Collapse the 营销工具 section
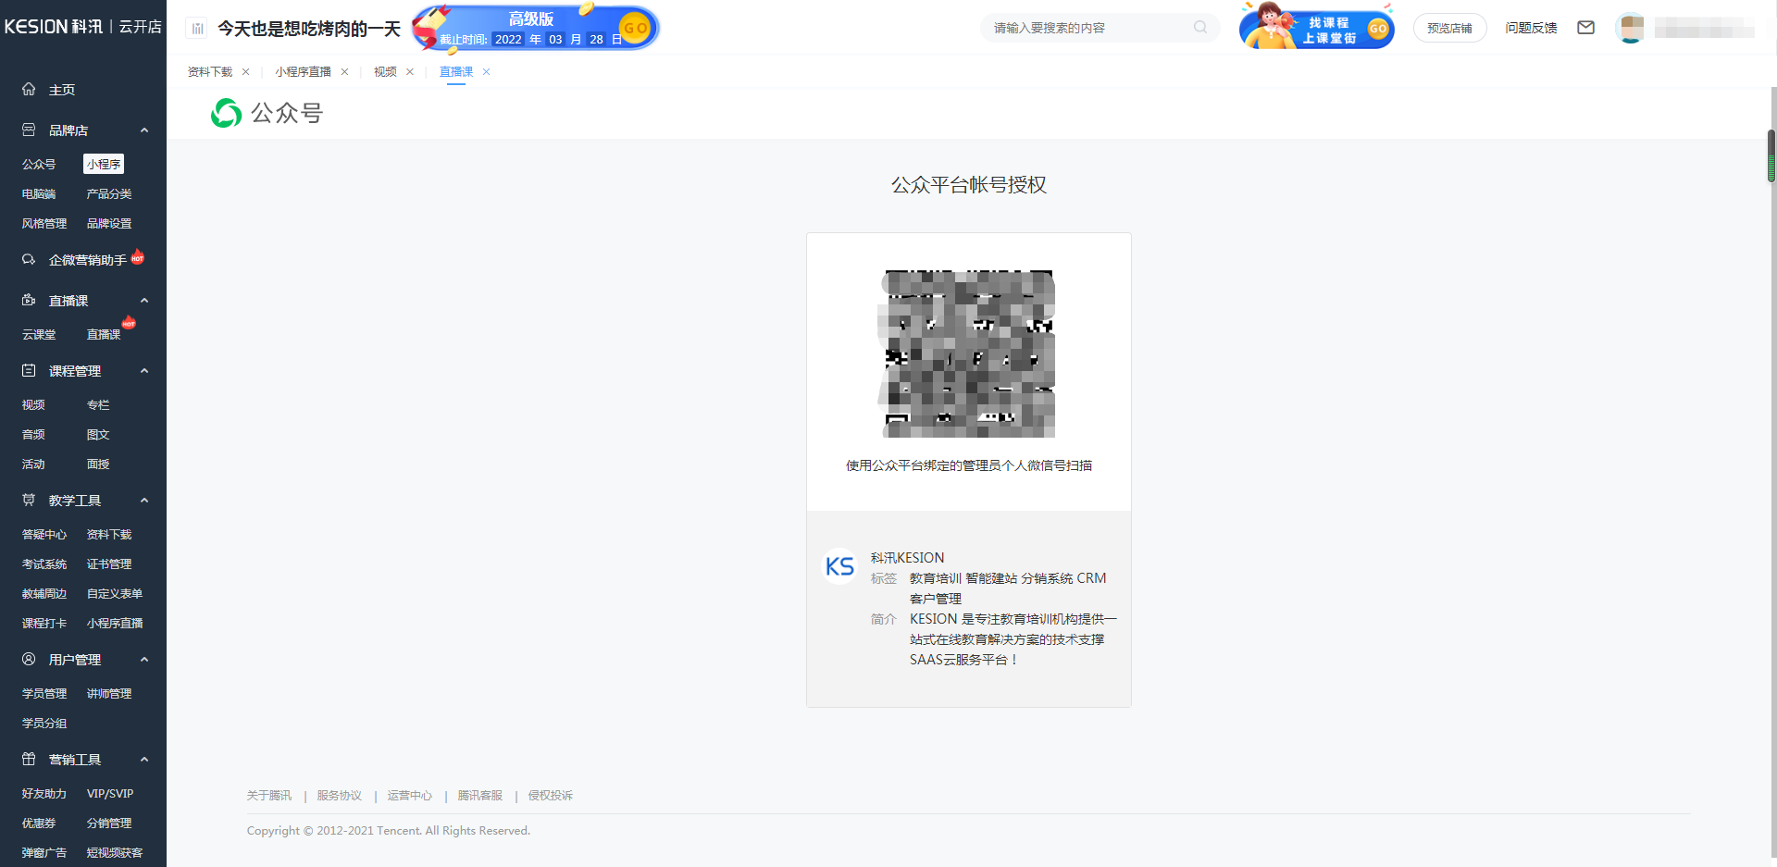 (144, 760)
